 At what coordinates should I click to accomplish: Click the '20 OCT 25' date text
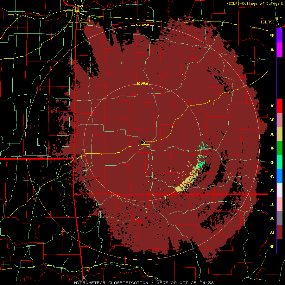pos(184,283)
